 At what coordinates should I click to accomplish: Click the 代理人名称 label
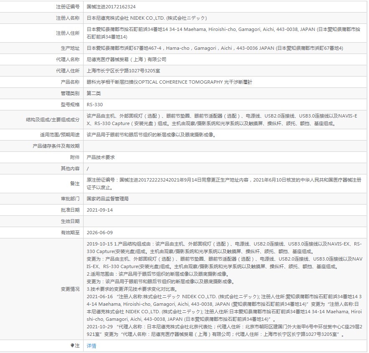pos(68,59)
